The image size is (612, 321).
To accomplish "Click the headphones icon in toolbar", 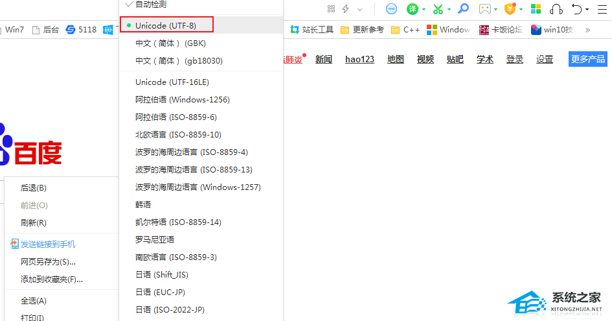I will tap(556, 8).
